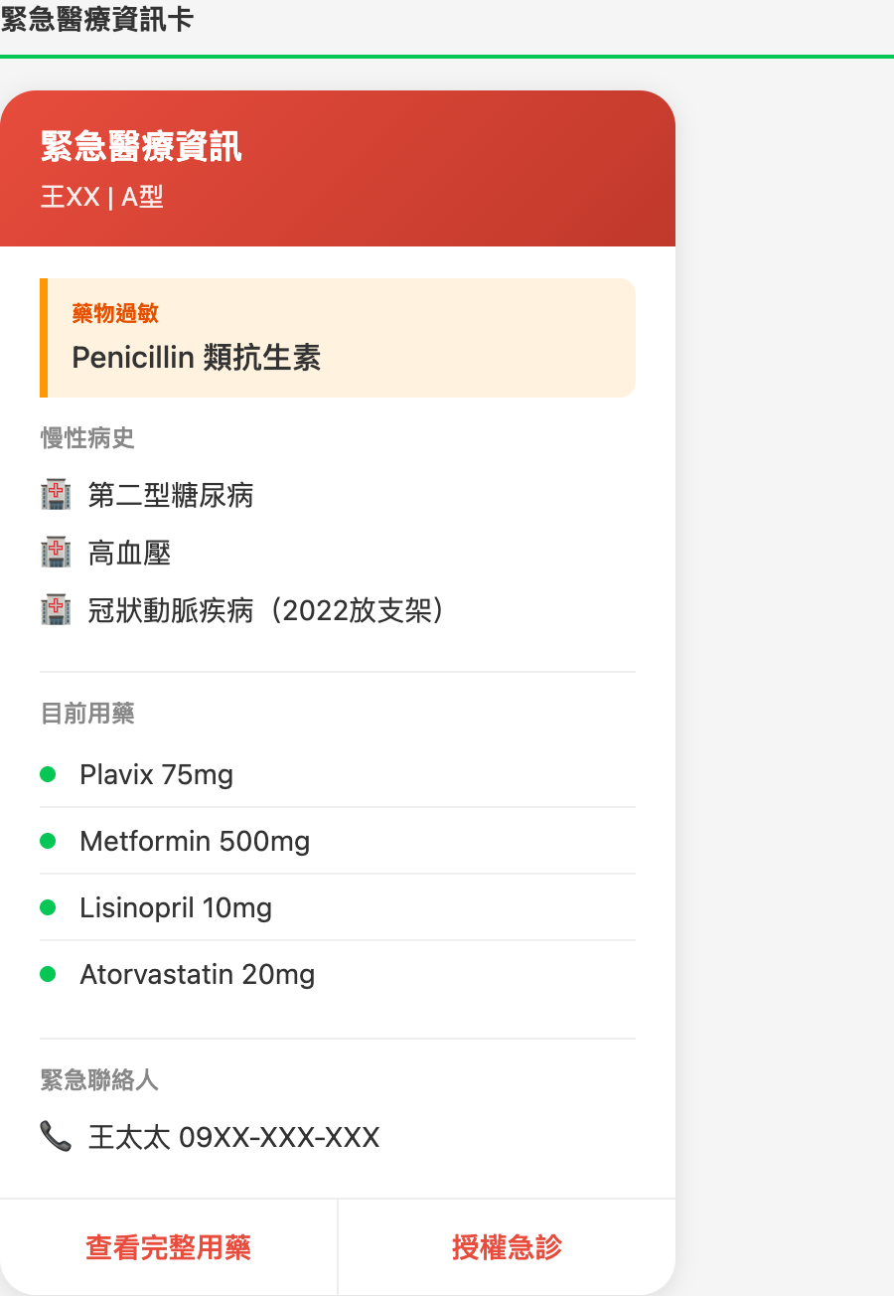Click hospital icon beside 冠狀動脈疾病
The height and width of the screenshot is (1296, 894).
tap(56, 609)
